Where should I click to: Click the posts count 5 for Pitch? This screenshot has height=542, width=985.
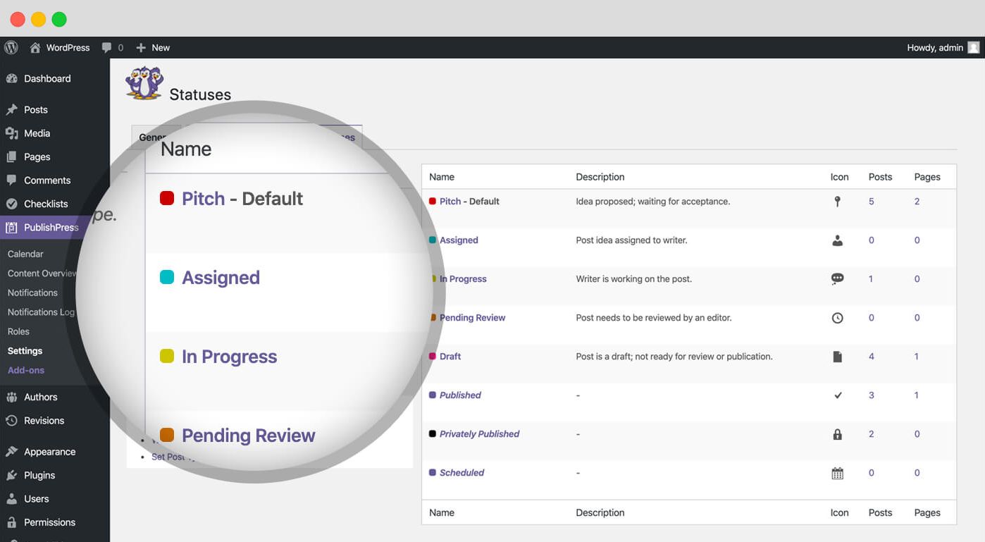pos(872,202)
